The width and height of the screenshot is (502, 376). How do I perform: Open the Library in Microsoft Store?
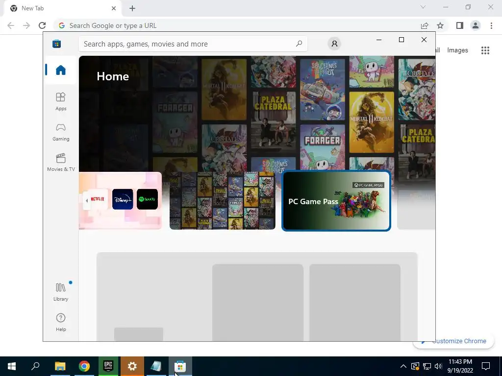[x=60, y=292]
